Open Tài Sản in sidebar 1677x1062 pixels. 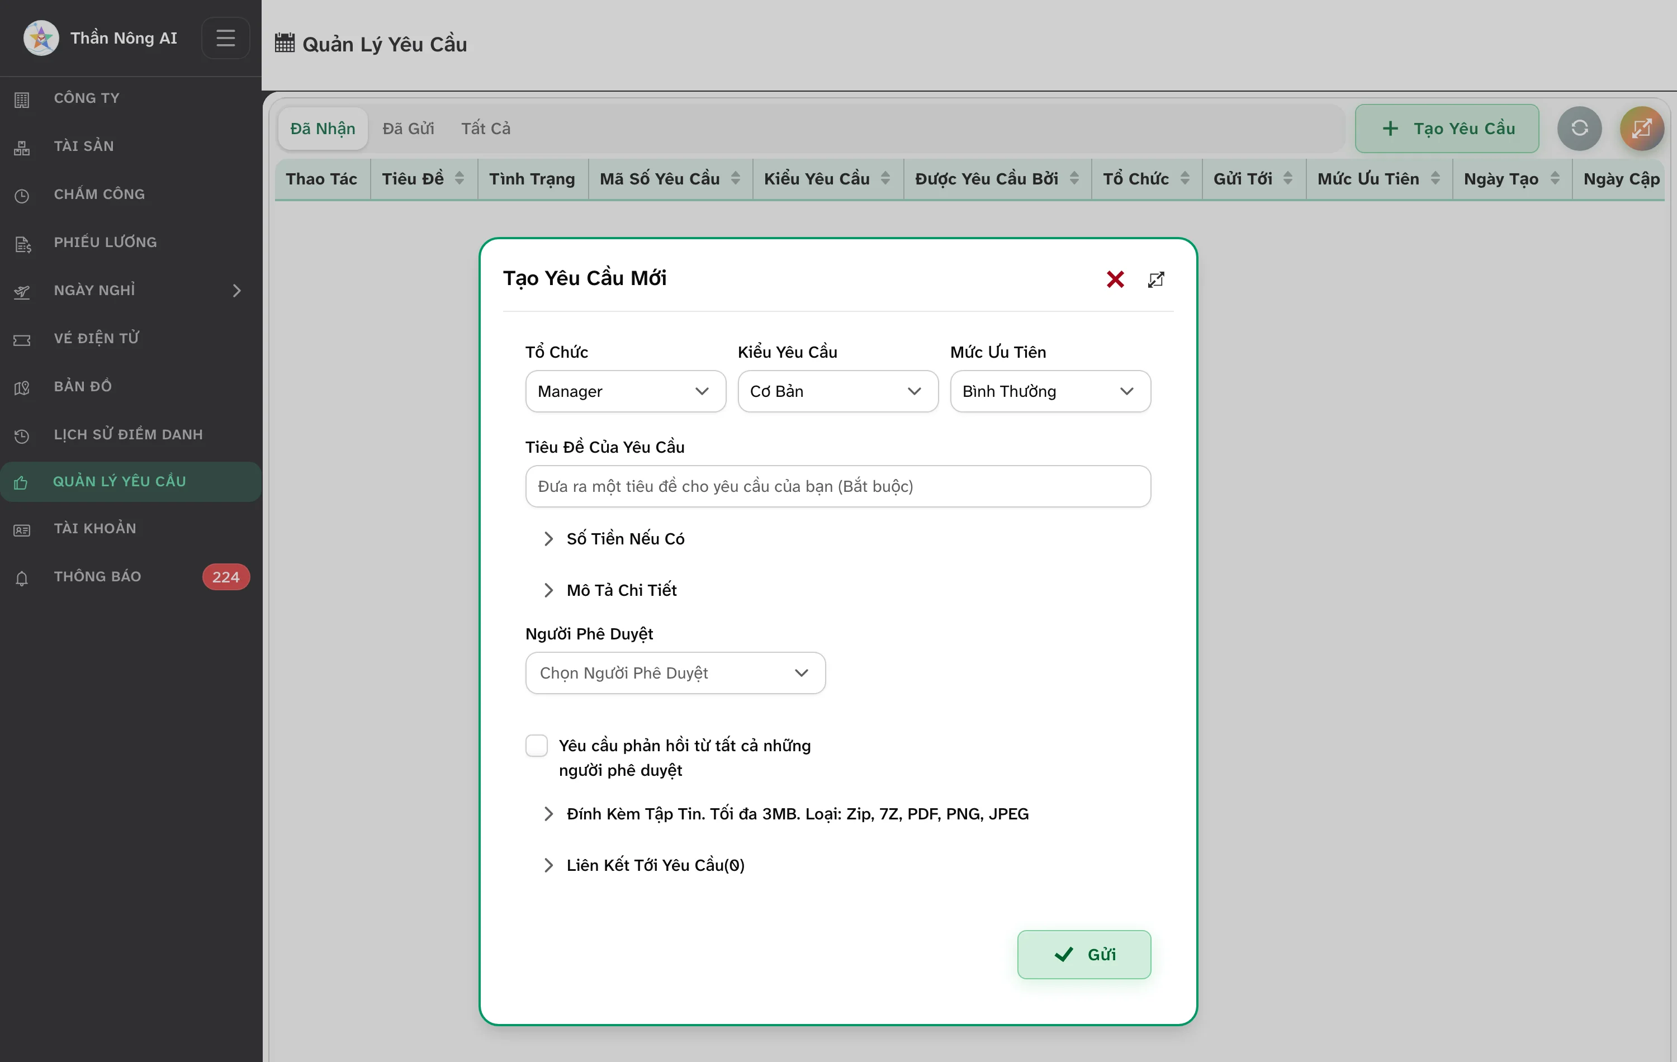131,146
